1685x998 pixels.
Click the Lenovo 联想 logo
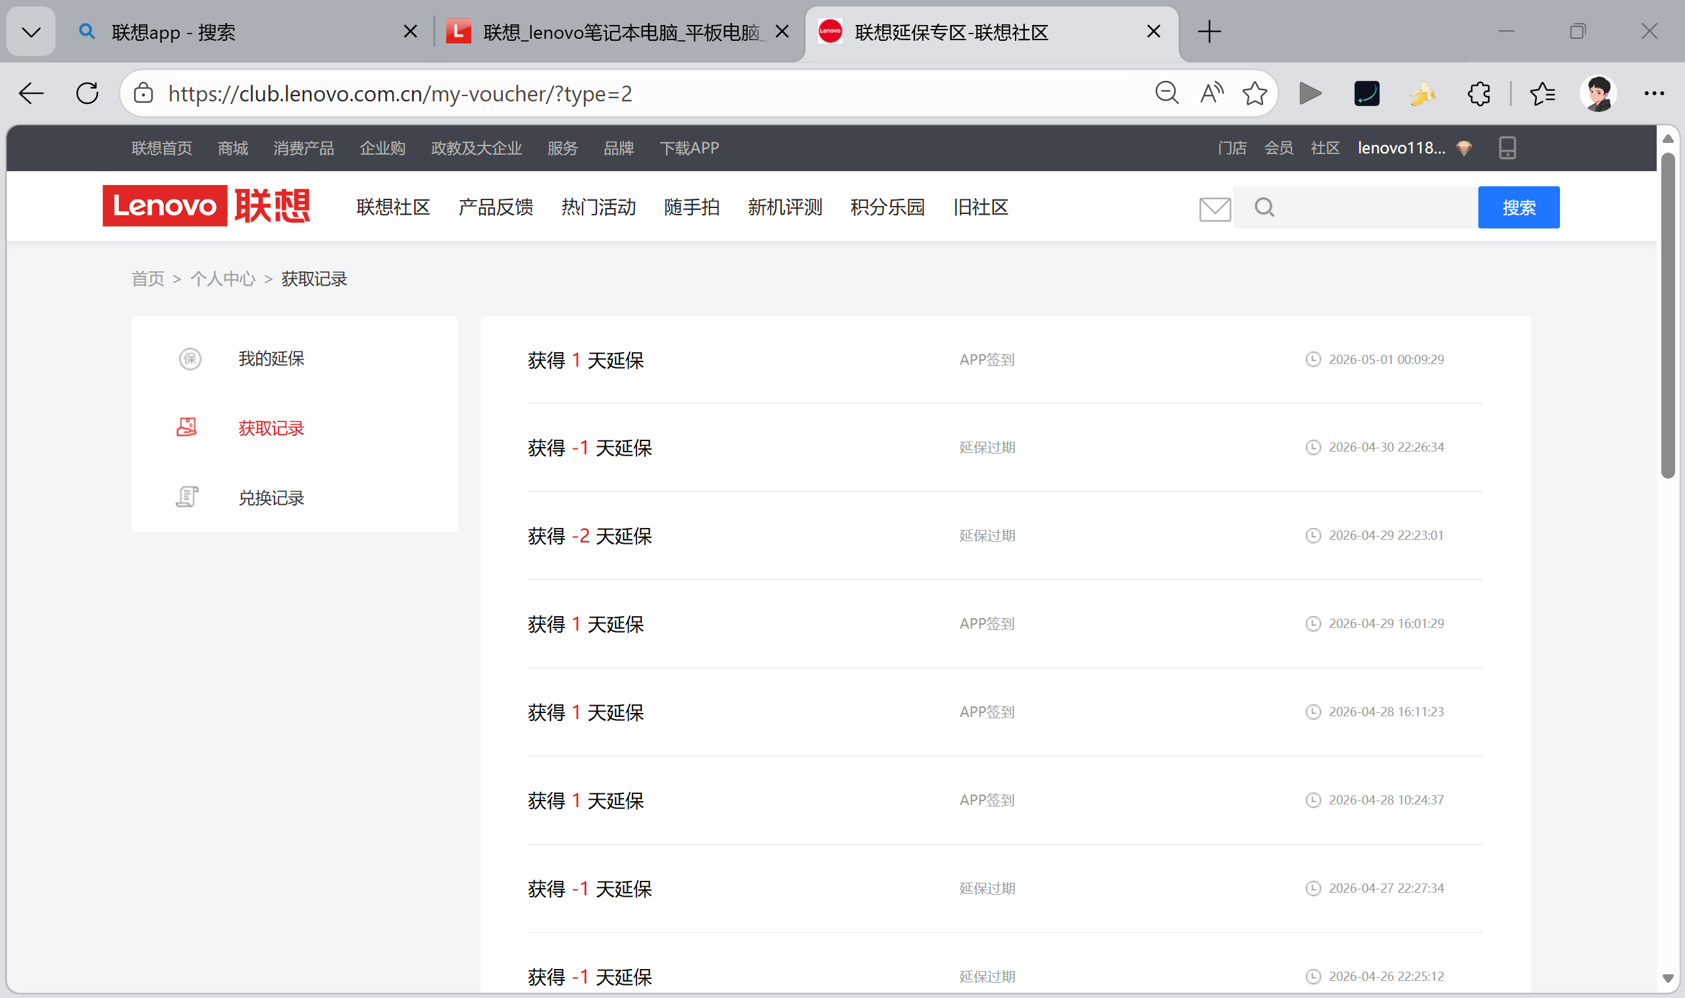[x=207, y=206]
